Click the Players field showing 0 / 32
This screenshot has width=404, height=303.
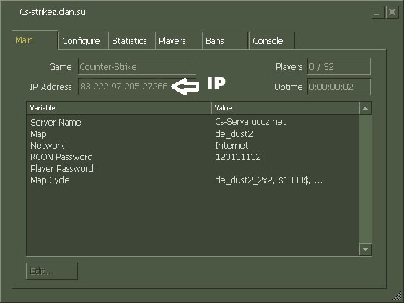click(339, 66)
